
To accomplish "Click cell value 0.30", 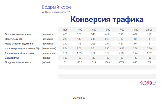I will 149,48.
